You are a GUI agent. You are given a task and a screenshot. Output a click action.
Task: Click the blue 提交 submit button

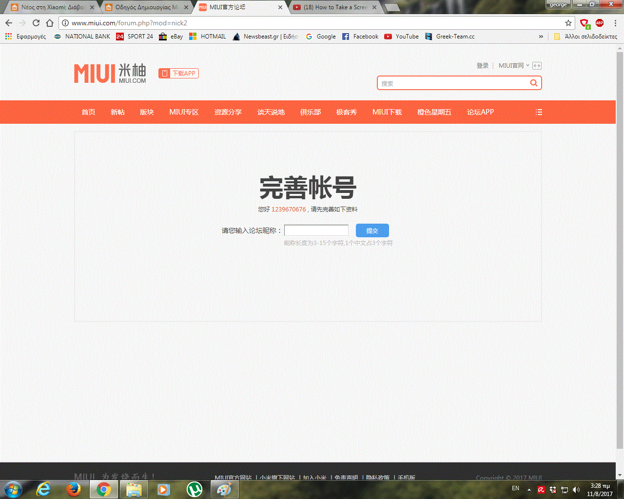coord(372,230)
